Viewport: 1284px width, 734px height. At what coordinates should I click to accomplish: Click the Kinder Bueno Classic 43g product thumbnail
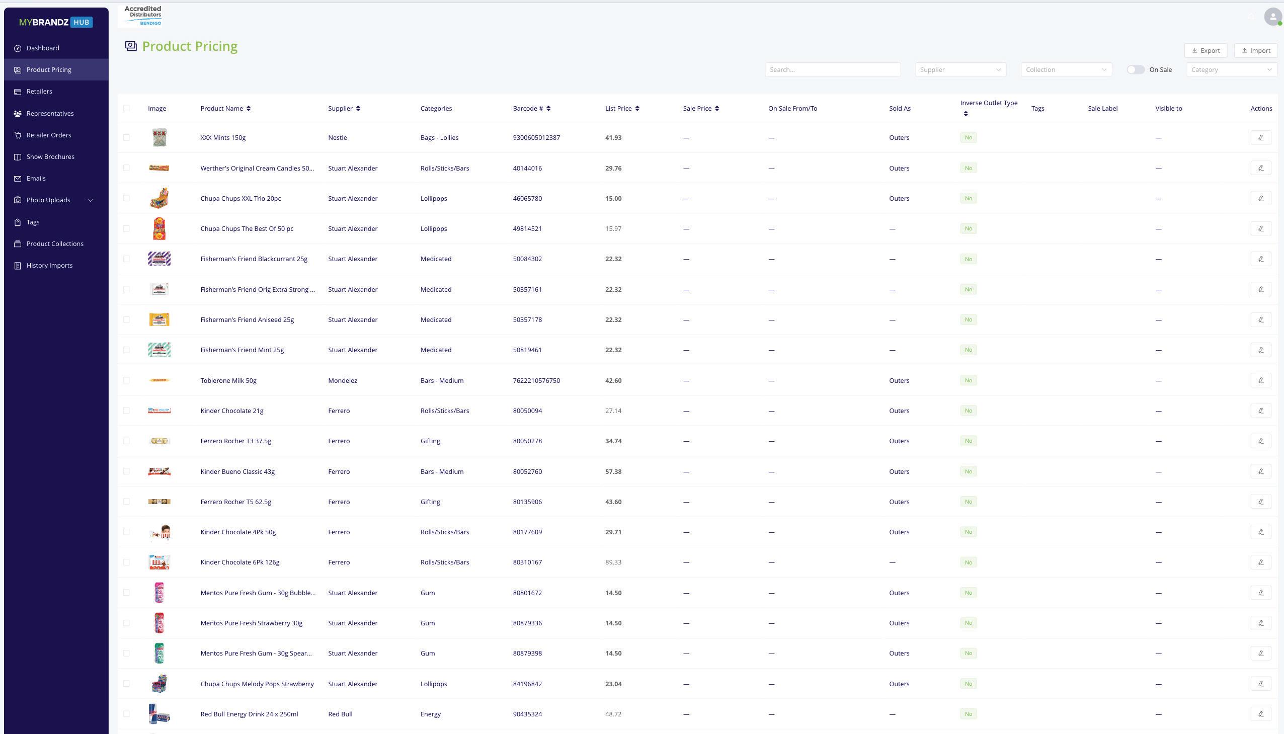tap(159, 472)
